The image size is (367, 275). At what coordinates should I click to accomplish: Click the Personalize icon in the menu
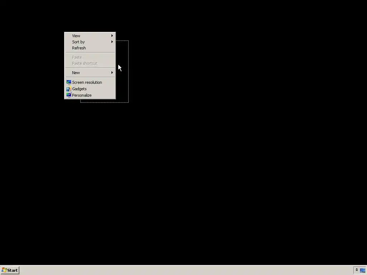point(68,95)
